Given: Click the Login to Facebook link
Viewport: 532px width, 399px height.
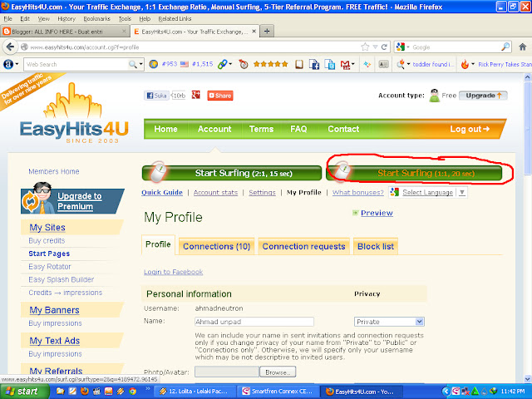Looking at the screenshot, I should [174, 272].
